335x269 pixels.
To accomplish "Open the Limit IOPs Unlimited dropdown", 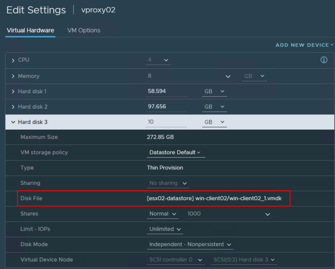I will pos(165,229).
